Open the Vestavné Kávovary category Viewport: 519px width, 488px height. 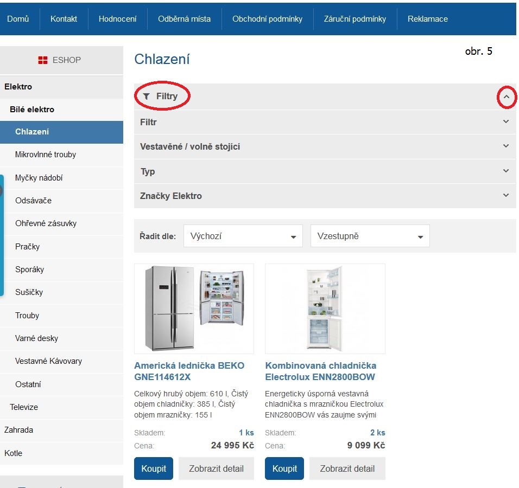tap(61, 361)
